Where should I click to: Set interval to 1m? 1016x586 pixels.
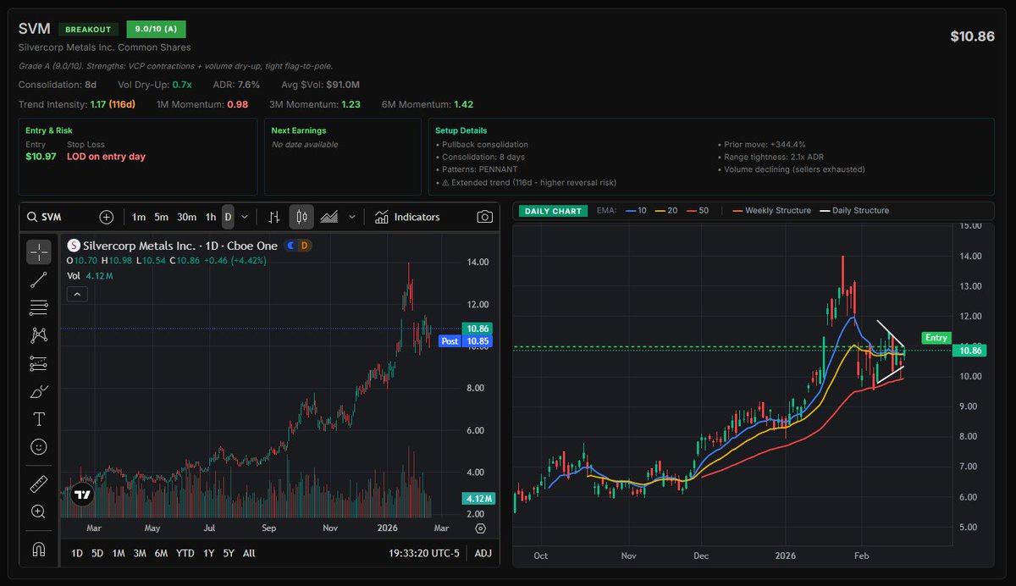(x=138, y=217)
